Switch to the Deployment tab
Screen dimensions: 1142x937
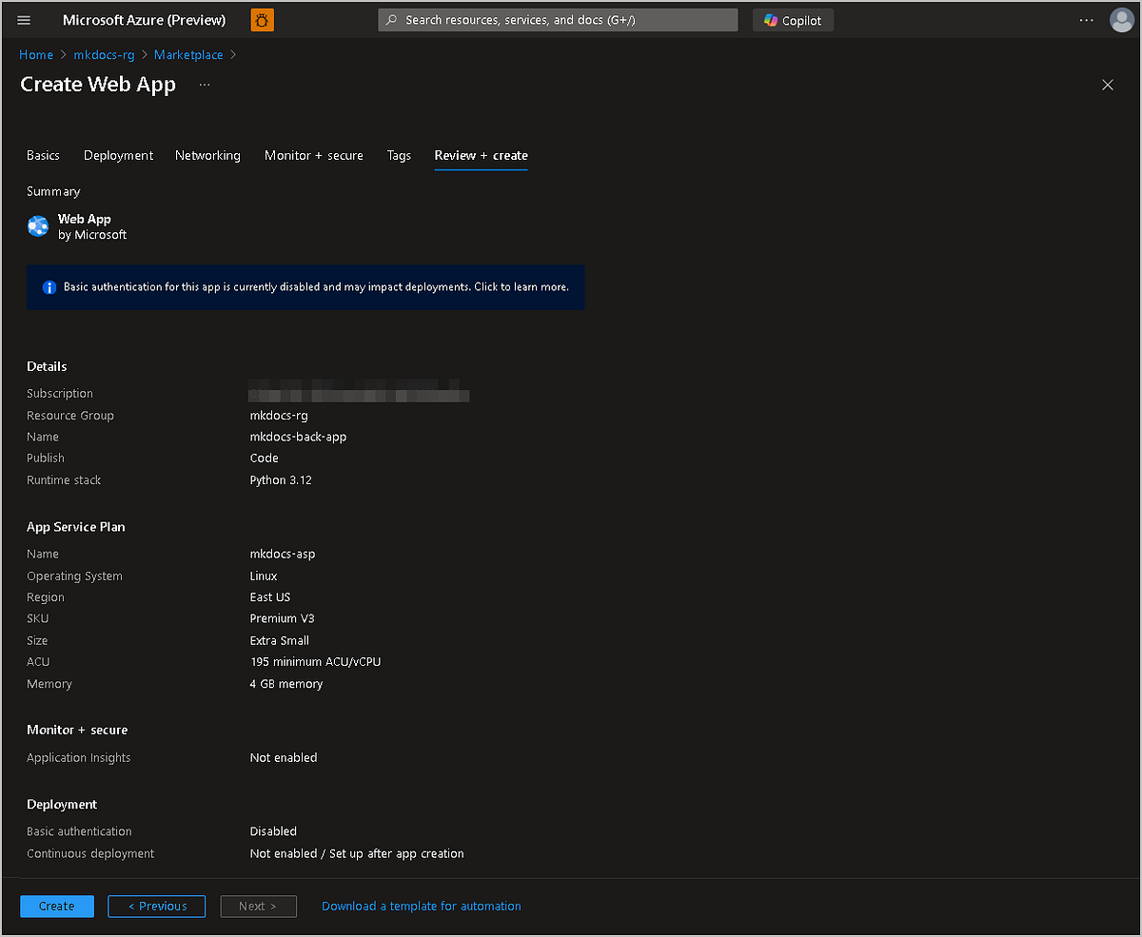click(118, 155)
